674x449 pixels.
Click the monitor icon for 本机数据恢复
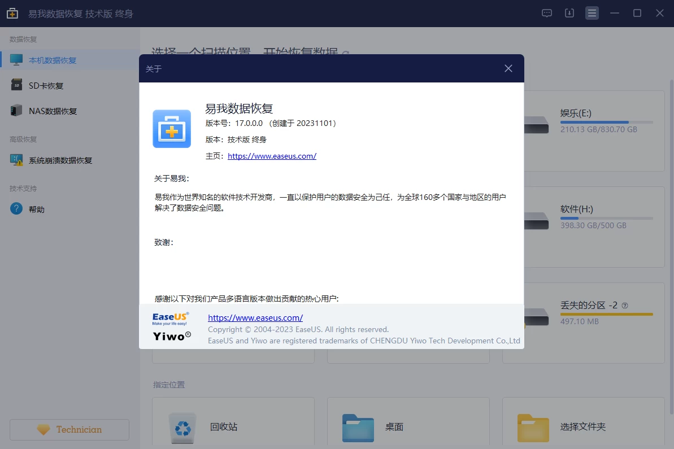click(16, 60)
